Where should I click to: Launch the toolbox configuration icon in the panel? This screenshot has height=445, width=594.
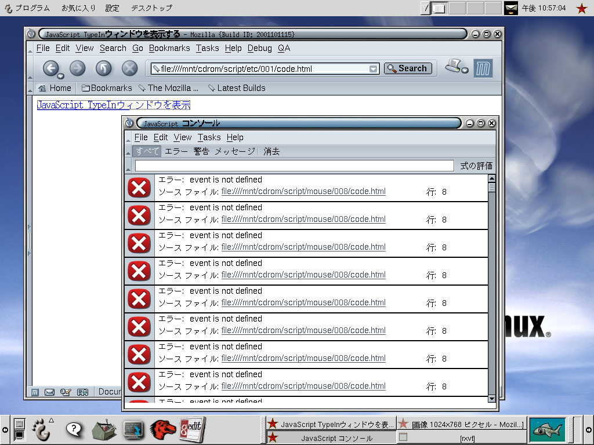(x=104, y=429)
